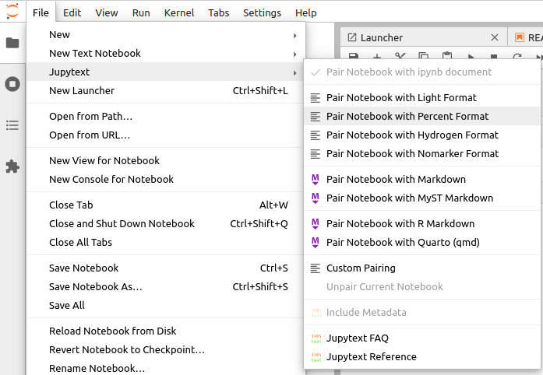This screenshot has height=375, width=543.
Task: Select Custom Pairing option
Action: 422,268
